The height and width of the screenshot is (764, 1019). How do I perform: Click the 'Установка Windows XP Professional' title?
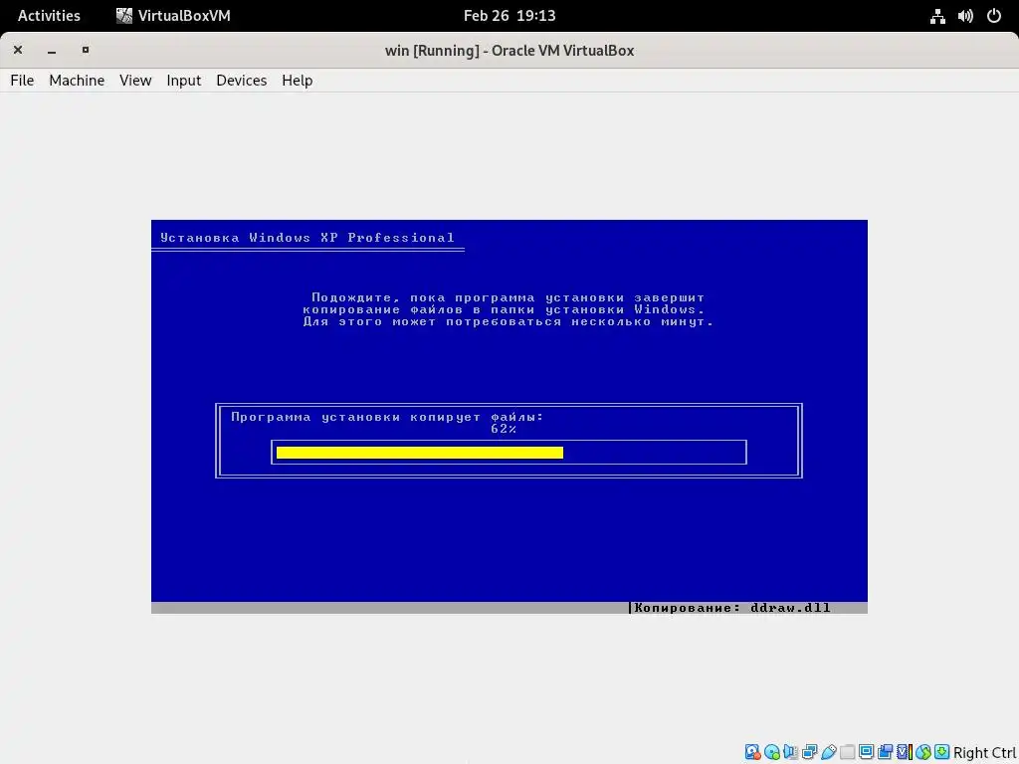pyautogui.click(x=307, y=238)
